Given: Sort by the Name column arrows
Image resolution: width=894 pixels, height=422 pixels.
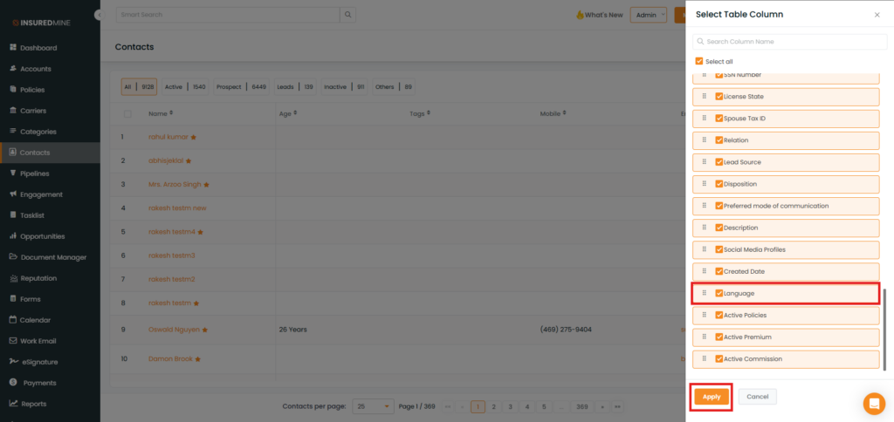Looking at the screenshot, I should tap(171, 113).
